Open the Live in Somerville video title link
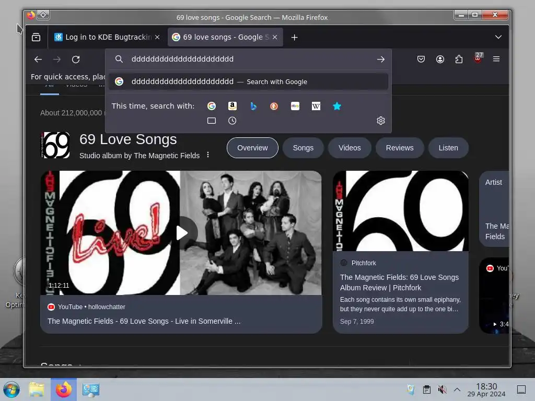535x401 pixels. (x=144, y=321)
